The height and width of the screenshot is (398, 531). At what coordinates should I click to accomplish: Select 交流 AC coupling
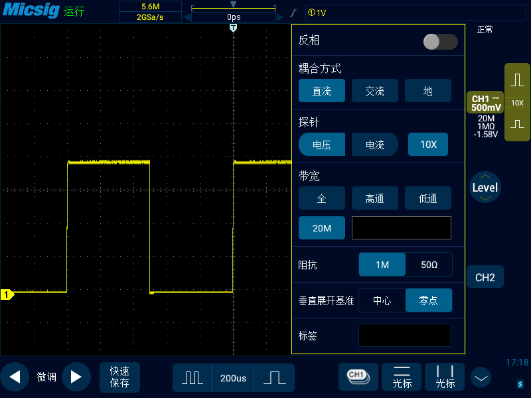click(x=375, y=91)
